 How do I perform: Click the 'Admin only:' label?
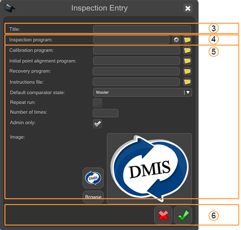tap(23, 123)
